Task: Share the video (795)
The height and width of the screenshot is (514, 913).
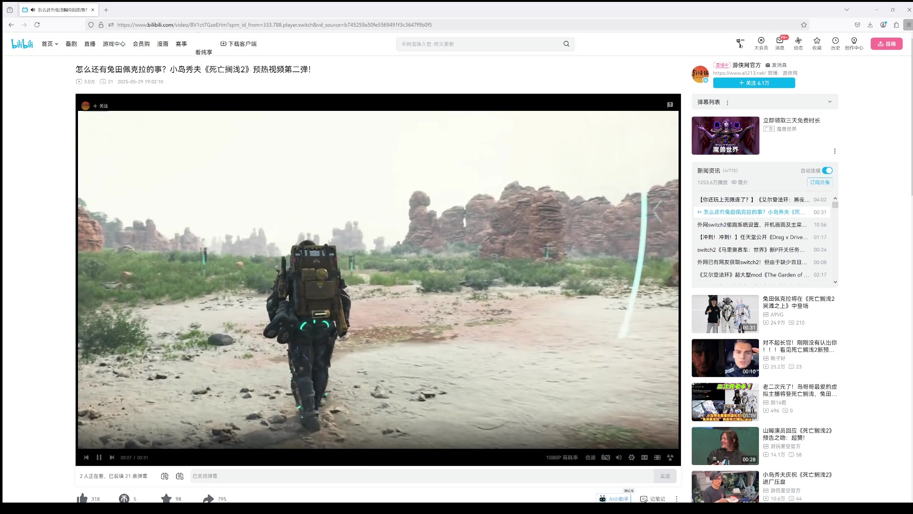Action: (x=214, y=499)
